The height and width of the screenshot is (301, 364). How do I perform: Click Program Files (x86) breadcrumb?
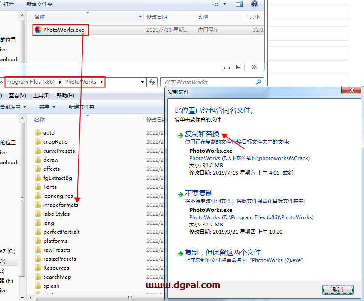(x=30, y=82)
